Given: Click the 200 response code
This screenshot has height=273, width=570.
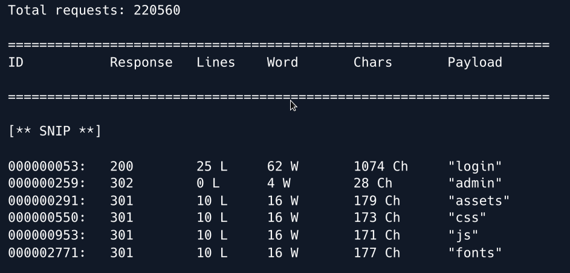Looking at the screenshot, I should [121, 166].
